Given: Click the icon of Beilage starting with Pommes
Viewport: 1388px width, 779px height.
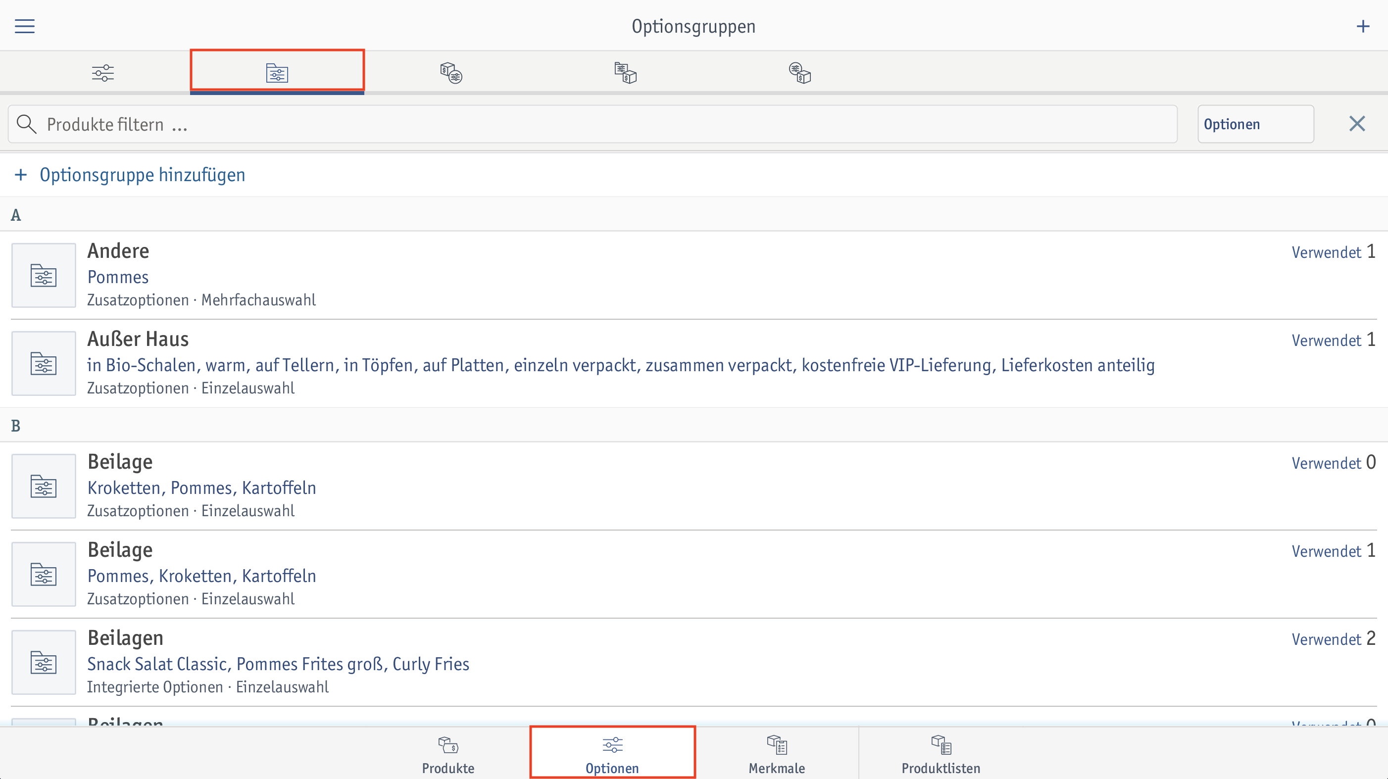Looking at the screenshot, I should point(44,574).
